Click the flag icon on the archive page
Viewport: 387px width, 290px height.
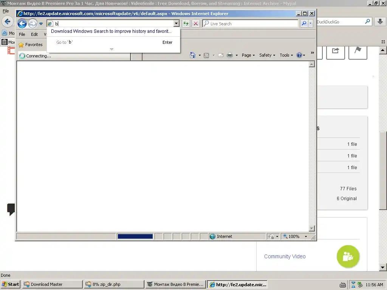[358, 51]
